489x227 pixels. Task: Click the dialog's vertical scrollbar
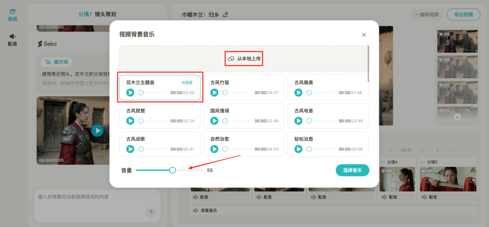pyautogui.click(x=368, y=64)
